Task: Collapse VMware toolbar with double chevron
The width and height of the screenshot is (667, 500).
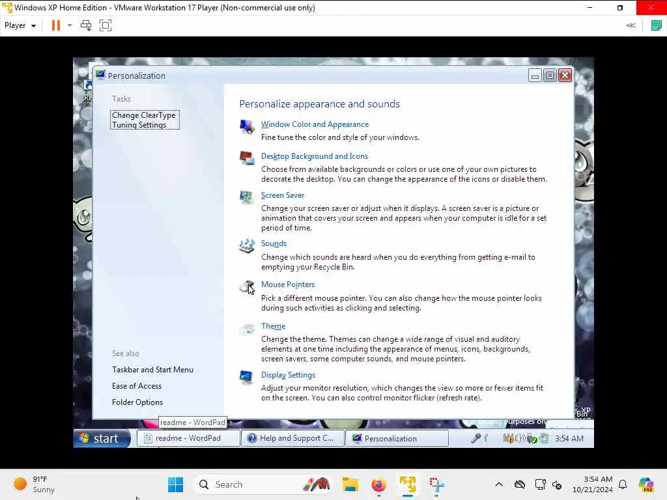Action: [x=631, y=25]
